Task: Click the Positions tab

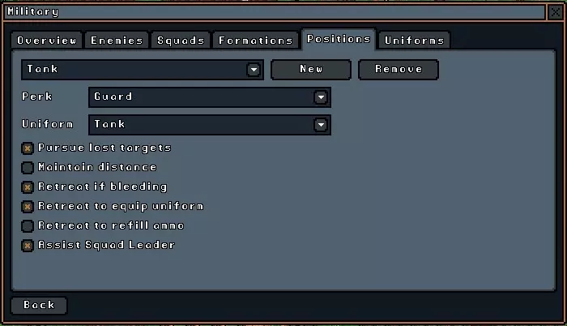Action: coord(339,39)
